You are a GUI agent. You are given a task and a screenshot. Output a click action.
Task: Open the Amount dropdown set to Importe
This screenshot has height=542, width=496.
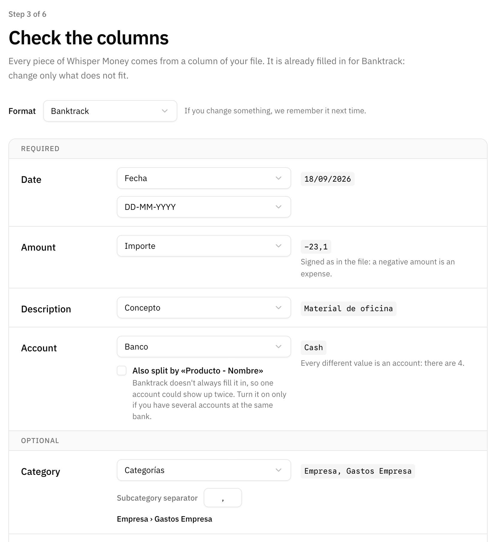(x=204, y=246)
